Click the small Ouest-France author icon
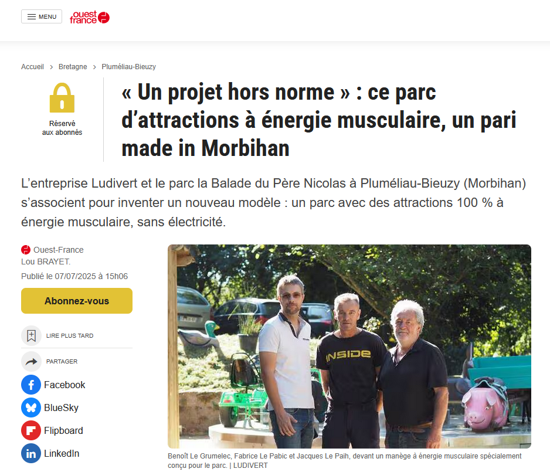550x472 pixels. (26, 250)
